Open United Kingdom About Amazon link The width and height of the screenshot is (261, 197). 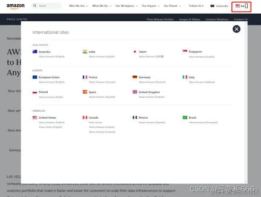[x=151, y=97]
